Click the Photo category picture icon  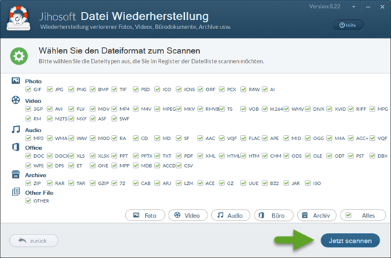16,81
